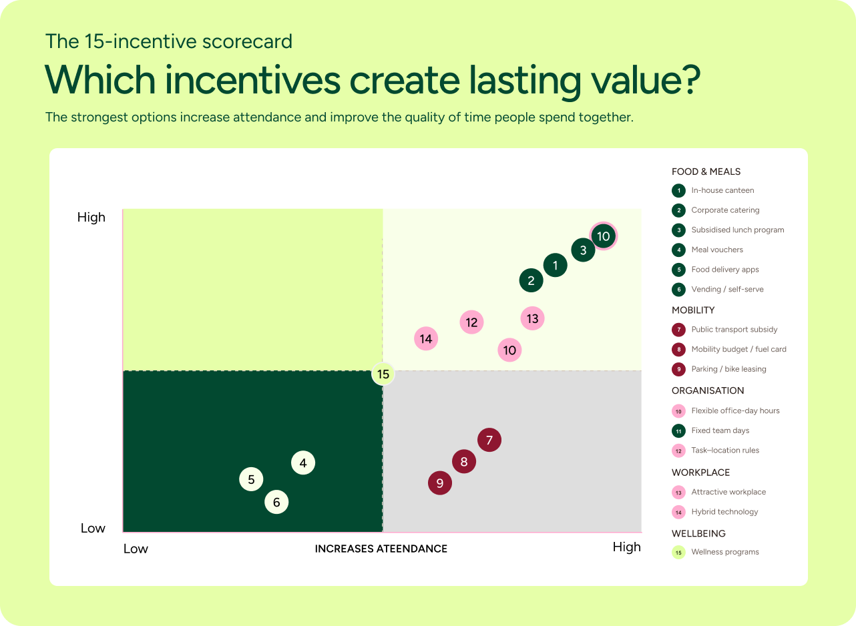Click legend swatch 8 for Mobility budget

[678, 349]
